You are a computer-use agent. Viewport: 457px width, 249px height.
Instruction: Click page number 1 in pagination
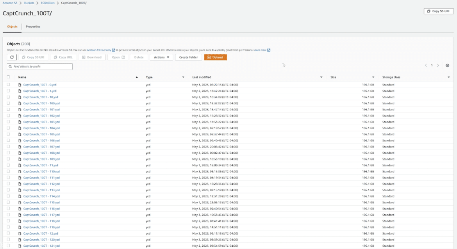pyautogui.click(x=432, y=66)
